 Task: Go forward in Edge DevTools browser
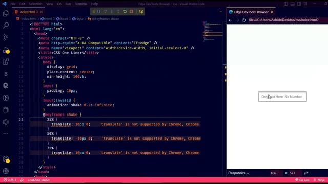coord(237,20)
